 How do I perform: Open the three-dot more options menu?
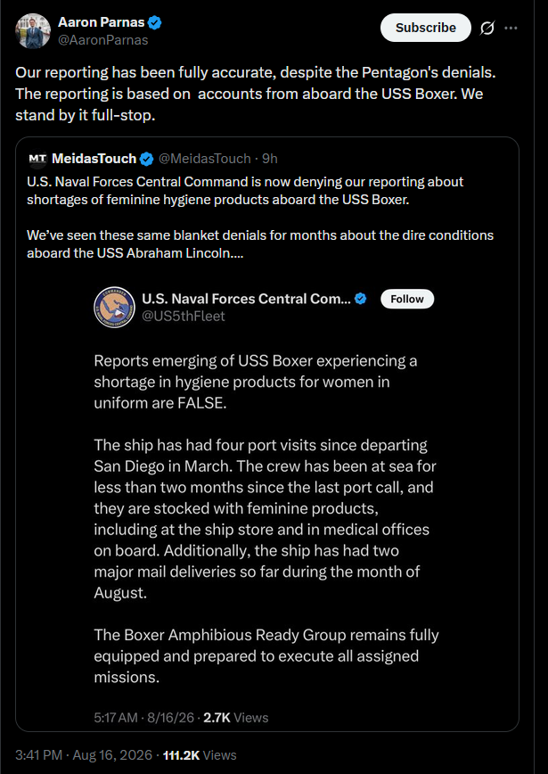tap(511, 29)
